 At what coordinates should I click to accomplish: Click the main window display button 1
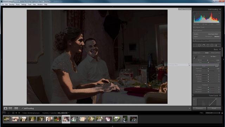(x=4, y=113)
